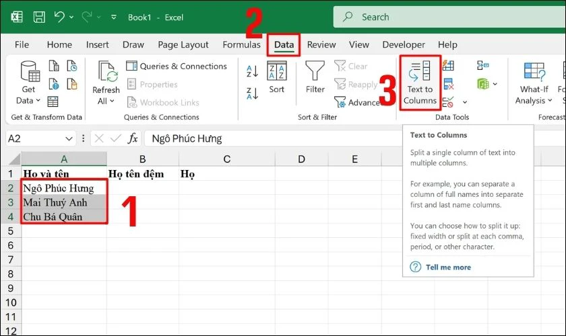Click header cell Họ tên đệm
The height and width of the screenshot is (336, 566).
point(143,174)
